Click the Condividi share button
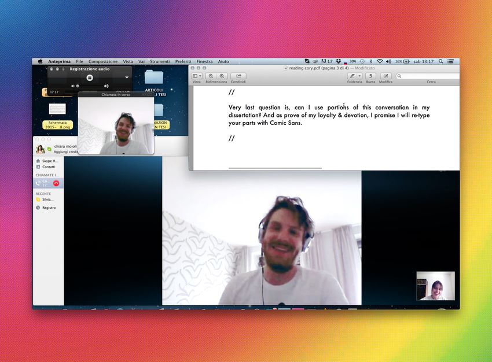Viewport: 492px width, 362px height. 238,76
